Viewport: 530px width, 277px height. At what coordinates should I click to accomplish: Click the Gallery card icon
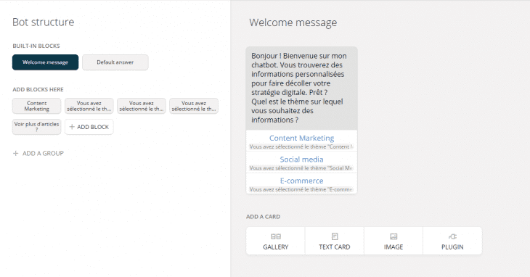tap(276, 236)
